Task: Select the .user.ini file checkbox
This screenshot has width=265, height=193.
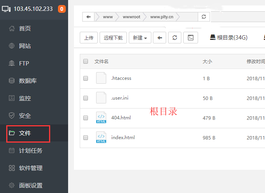Action: click(x=86, y=98)
